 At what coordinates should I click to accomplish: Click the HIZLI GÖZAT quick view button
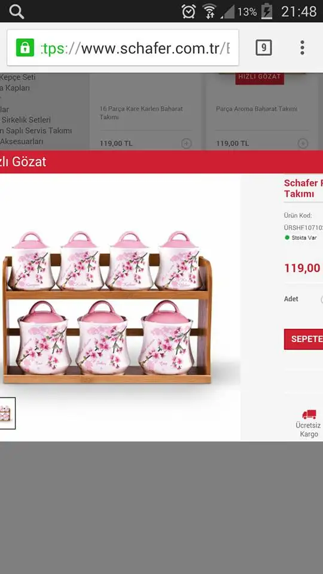tap(260, 78)
